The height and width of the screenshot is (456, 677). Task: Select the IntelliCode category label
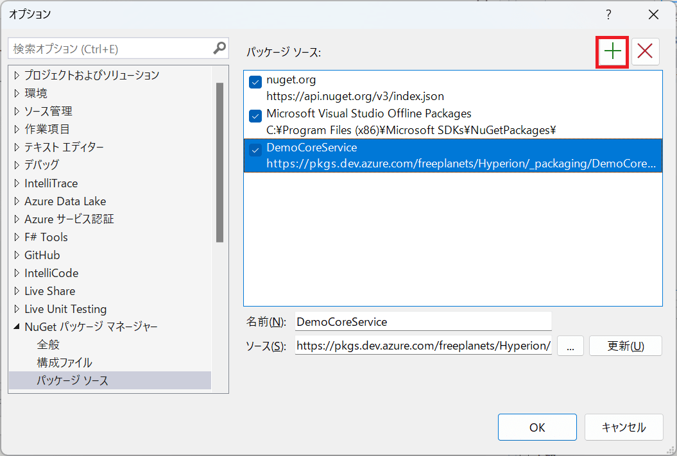pos(51,273)
